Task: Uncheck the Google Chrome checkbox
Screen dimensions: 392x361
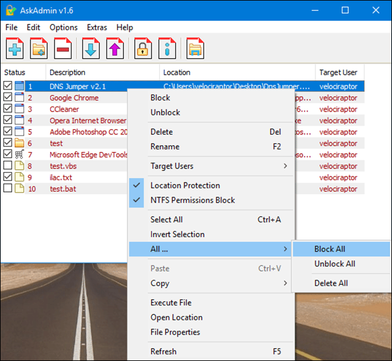Action: [8, 97]
